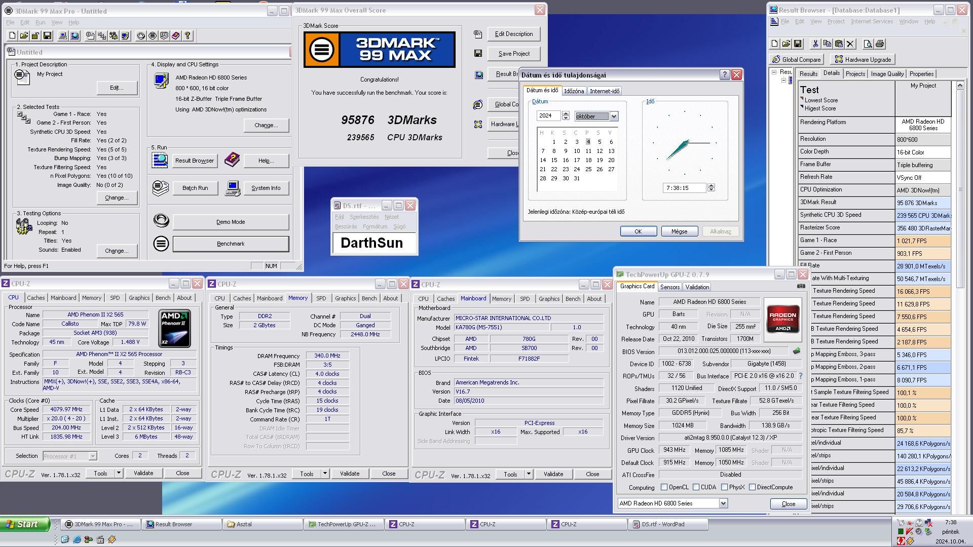Click Benchmark button in 3DMark window
Screen dimensions: 973x547
coord(231,244)
